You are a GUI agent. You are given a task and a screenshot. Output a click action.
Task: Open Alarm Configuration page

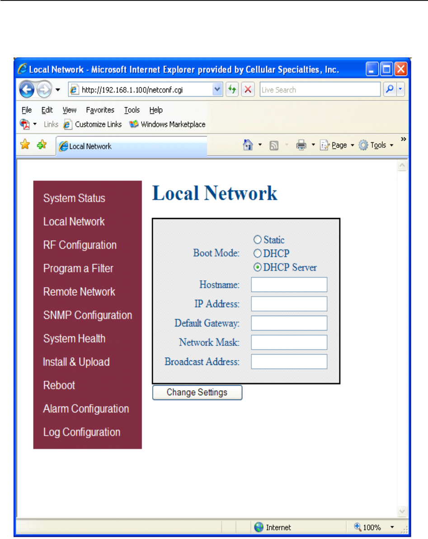coord(86,409)
